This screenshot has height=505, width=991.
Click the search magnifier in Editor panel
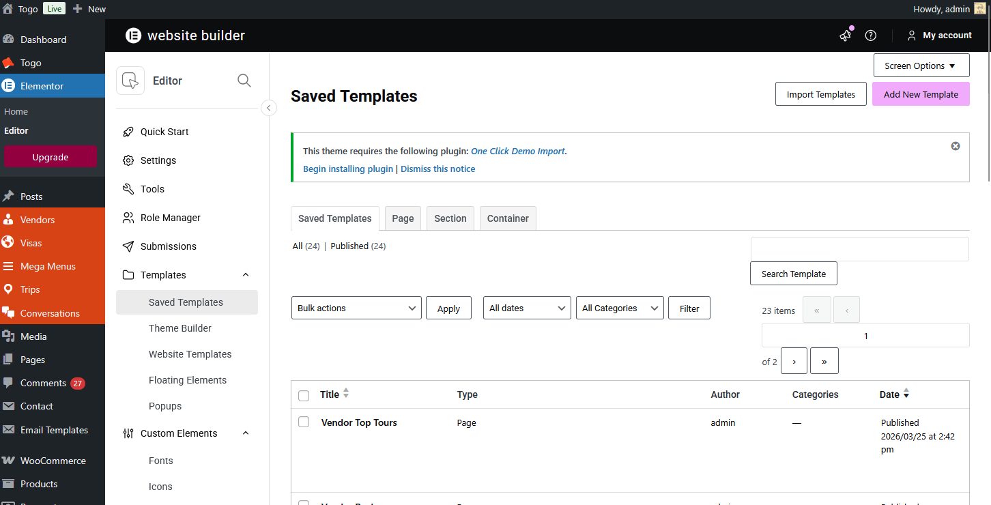[x=244, y=81]
